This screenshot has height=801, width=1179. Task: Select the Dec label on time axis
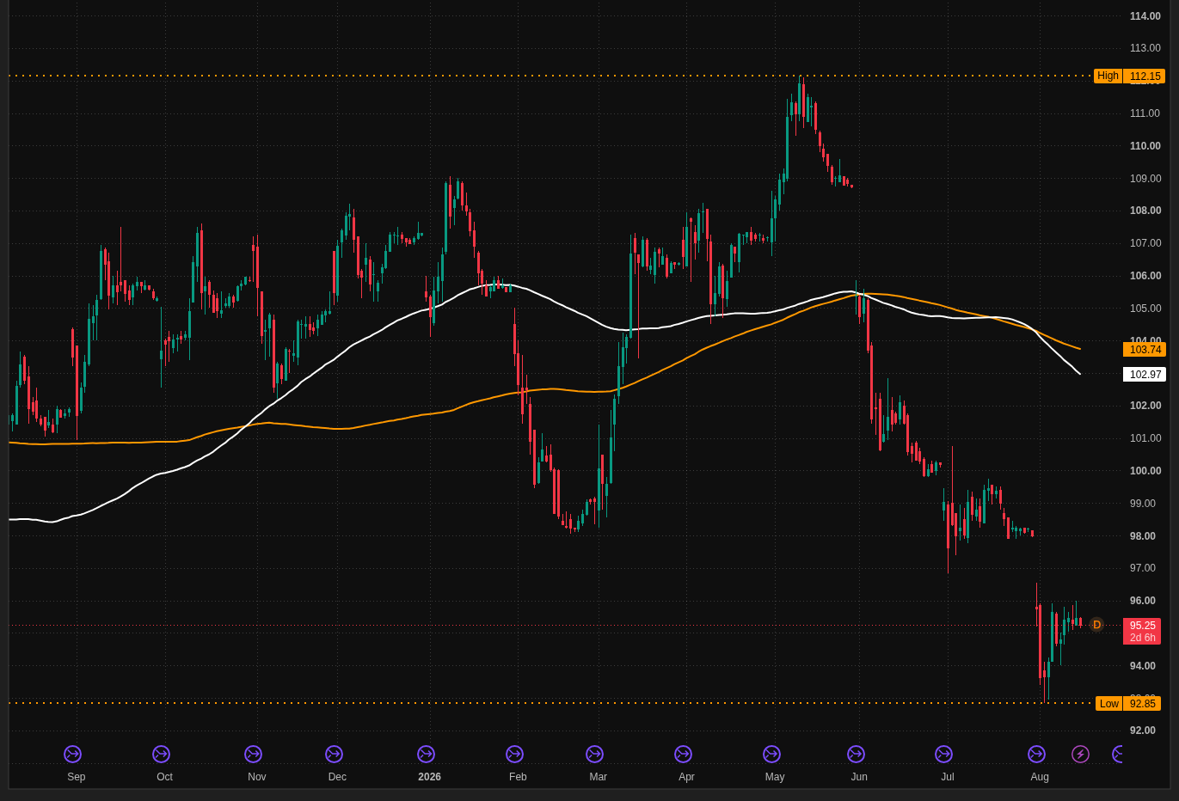(337, 777)
